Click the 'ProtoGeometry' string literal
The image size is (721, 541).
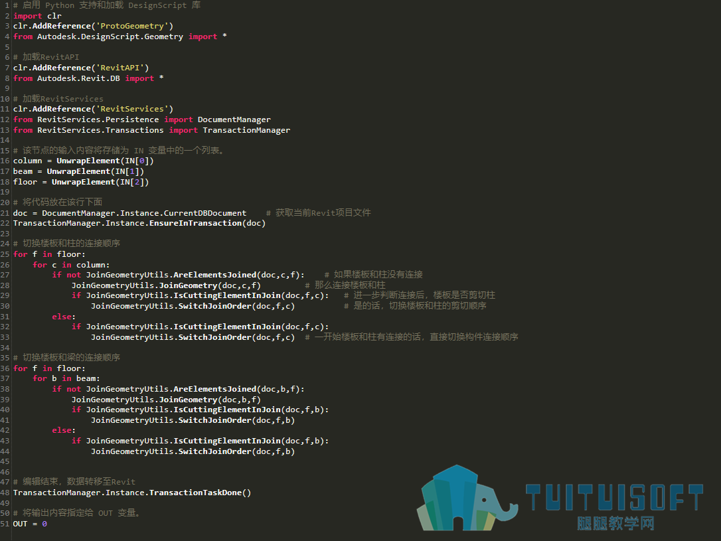[x=132, y=26]
